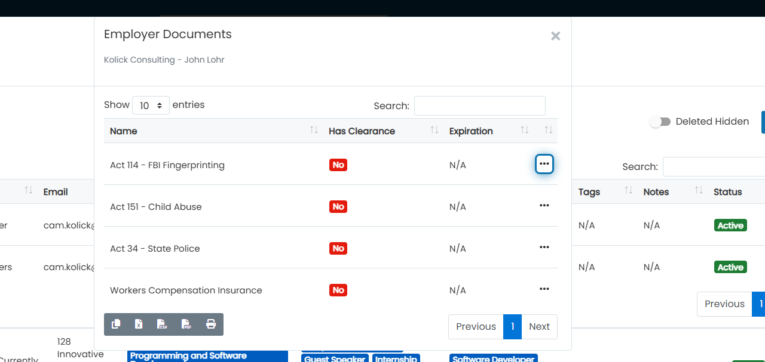The height and width of the screenshot is (362, 765).
Task: Close the Employer Documents dialog
Action: pyautogui.click(x=556, y=36)
